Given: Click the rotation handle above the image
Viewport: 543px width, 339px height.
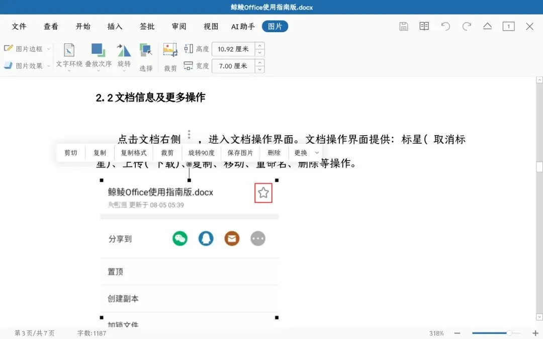Looking at the screenshot, I should click(x=189, y=164).
